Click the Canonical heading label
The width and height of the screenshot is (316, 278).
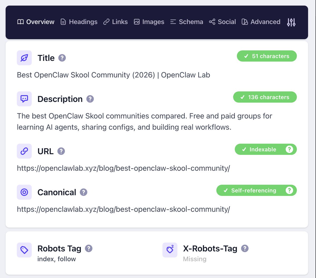click(x=57, y=192)
